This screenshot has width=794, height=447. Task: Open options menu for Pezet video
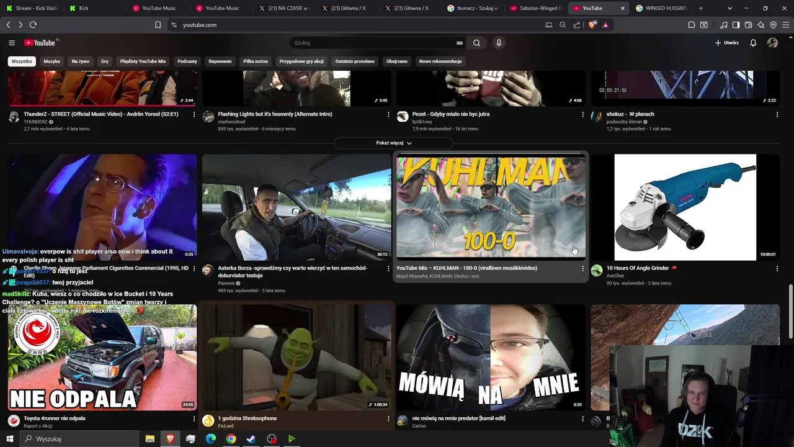pyautogui.click(x=582, y=114)
